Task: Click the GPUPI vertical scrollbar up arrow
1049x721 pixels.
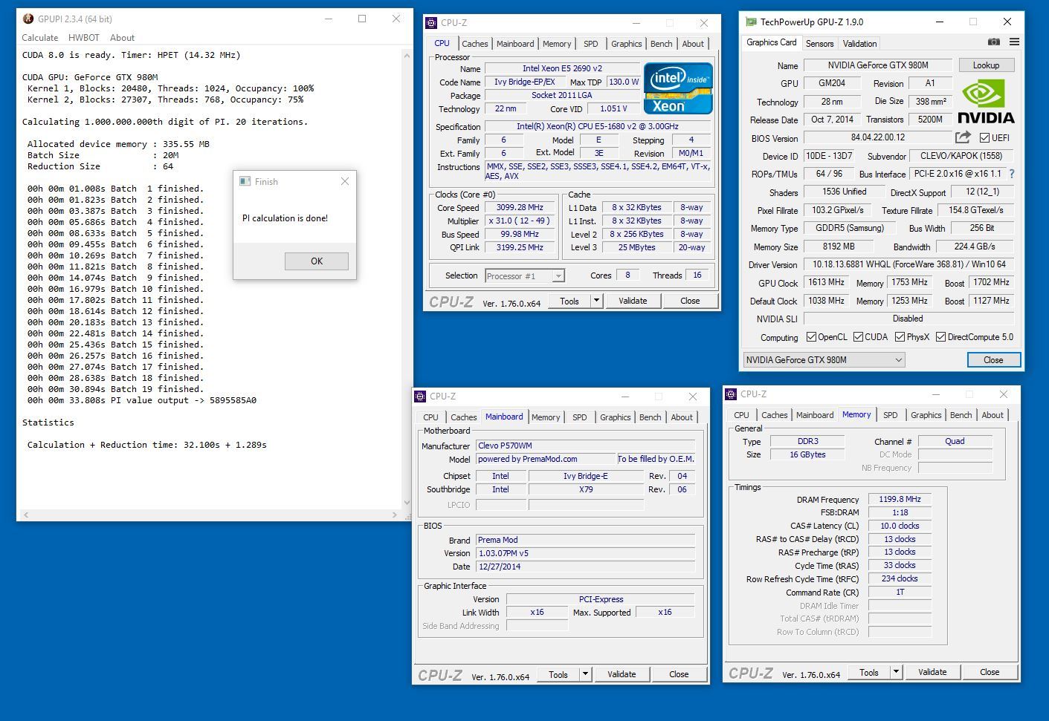Action: tap(407, 55)
